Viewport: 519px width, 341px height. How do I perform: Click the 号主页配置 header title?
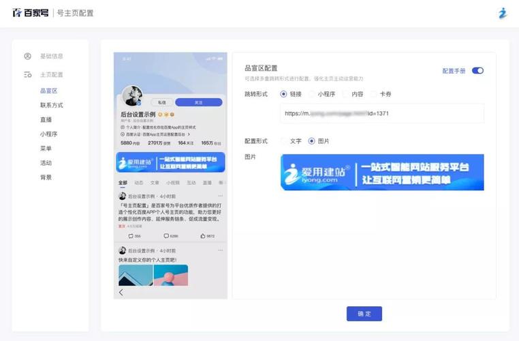(76, 13)
